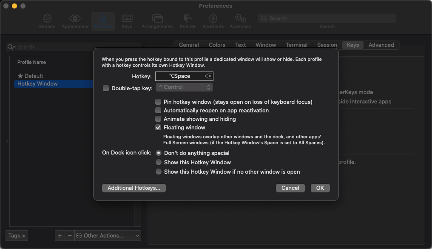
Task: Select Show this Hotkey Window radio option
Action: pyautogui.click(x=159, y=162)
